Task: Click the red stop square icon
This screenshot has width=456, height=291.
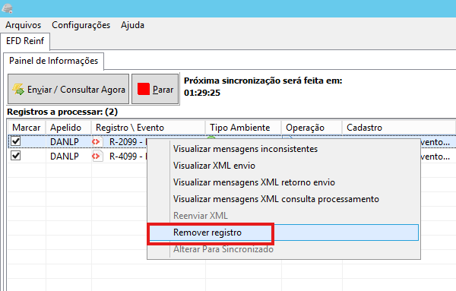Action: point(144,89)
